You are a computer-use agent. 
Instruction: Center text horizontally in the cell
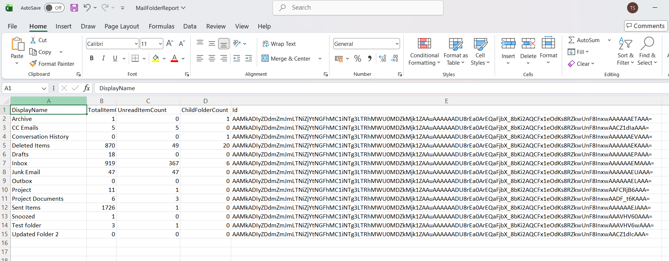tap(212, 58)
